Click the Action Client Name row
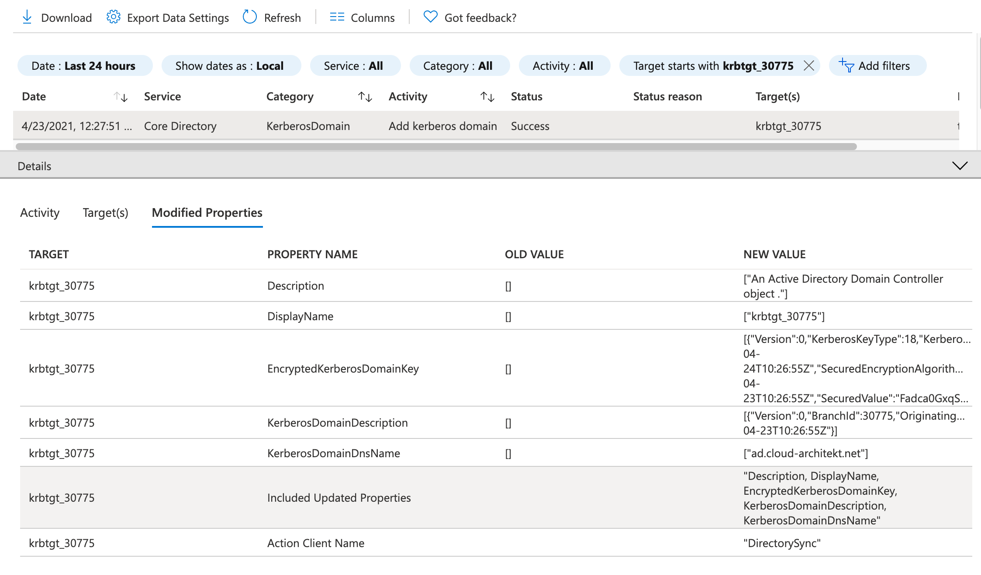 point(496,543)
